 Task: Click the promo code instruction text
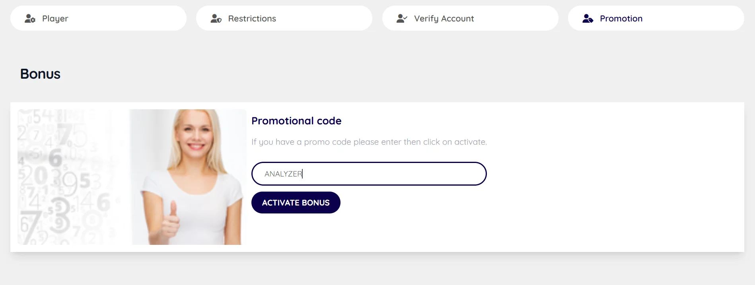pyautogui.click(x=369, y=142)
